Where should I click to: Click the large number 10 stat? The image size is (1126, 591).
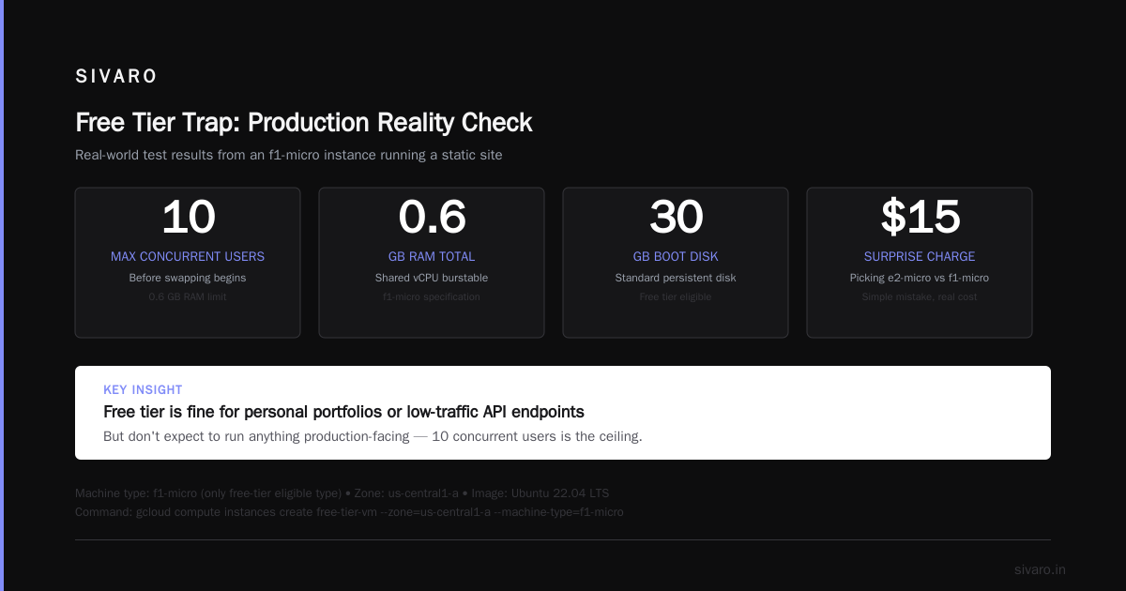(x=188, y=218)
